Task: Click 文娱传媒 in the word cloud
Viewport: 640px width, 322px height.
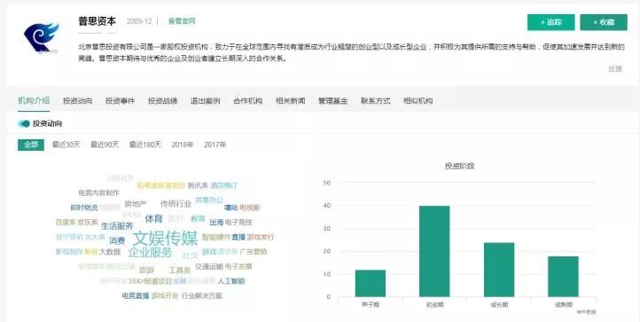Action: [165, 239]
